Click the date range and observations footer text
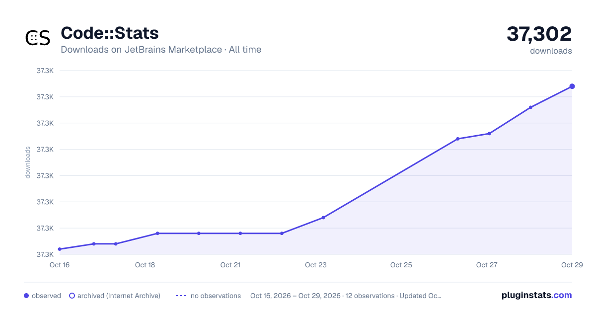 pyautogui.click(x=346, y=296)
